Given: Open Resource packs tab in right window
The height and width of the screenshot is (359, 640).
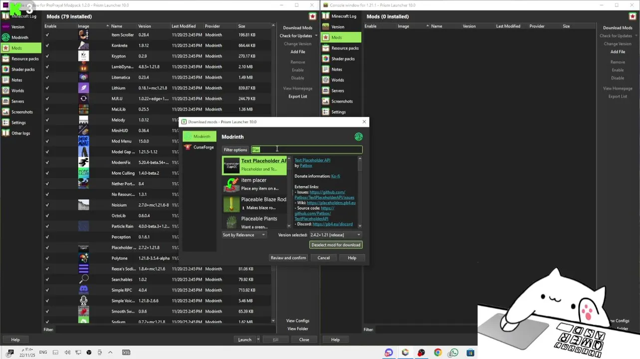Looking at the screenshot, I should coord(341,48).
